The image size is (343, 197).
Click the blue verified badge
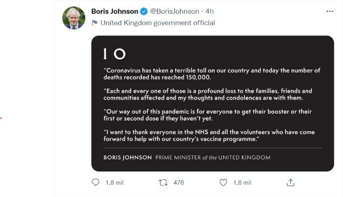pos(144,11)
